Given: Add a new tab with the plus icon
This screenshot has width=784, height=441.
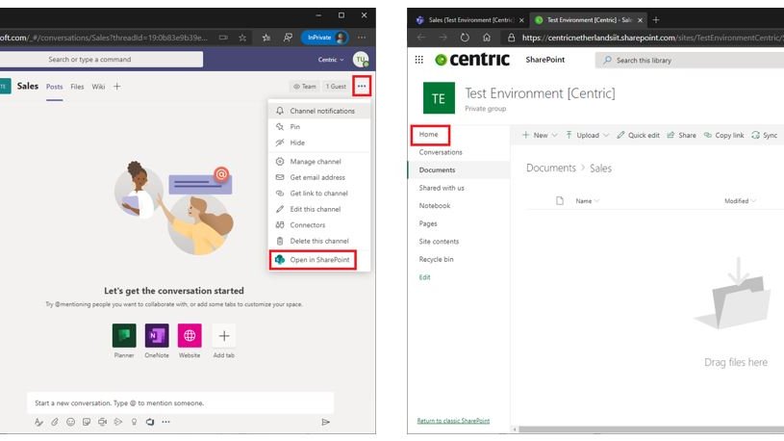Looking at the screenshot, I should point(117,87).
